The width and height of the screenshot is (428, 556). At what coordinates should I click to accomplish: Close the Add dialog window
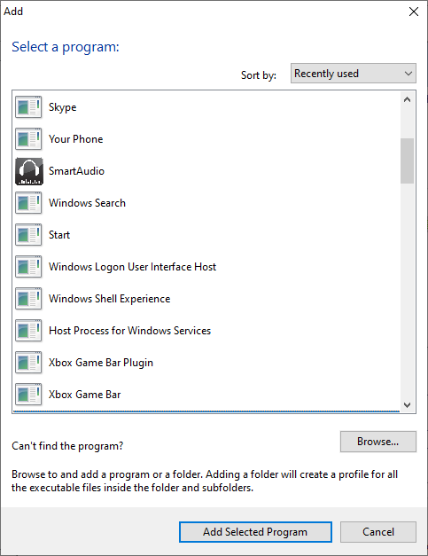[x=414, y=12]
